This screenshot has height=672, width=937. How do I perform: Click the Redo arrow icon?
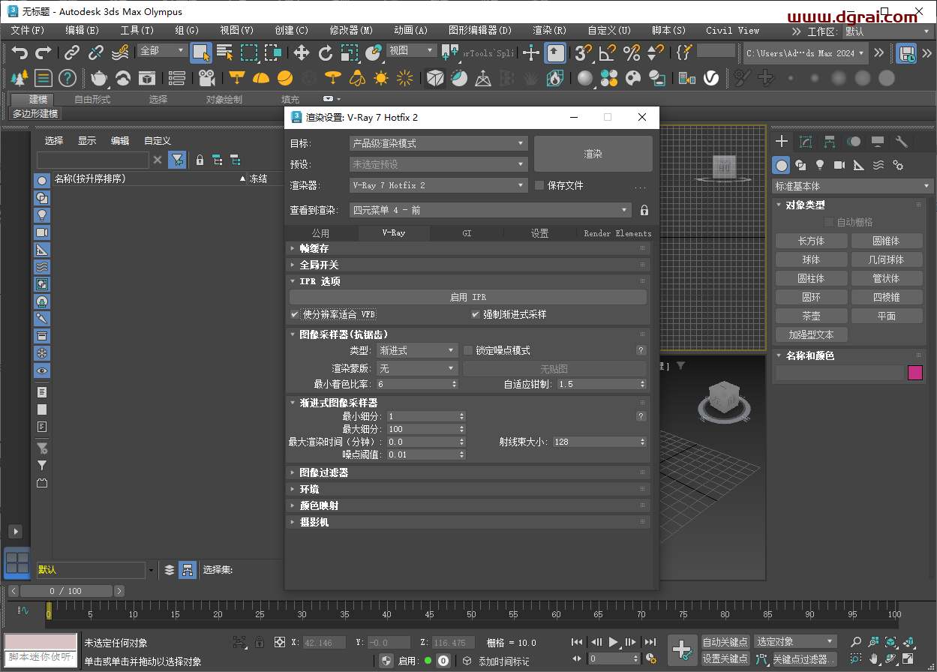(x=44, y=52)
